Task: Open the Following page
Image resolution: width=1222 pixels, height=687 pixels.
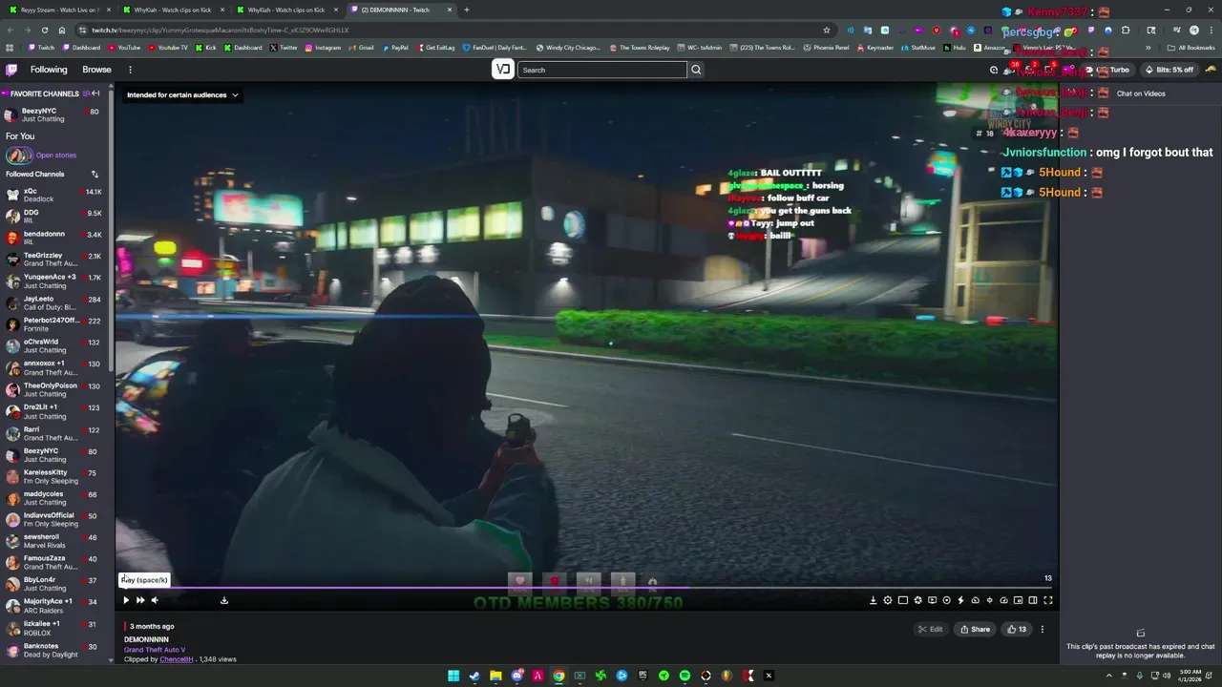Action: click(x=49, y=70)
